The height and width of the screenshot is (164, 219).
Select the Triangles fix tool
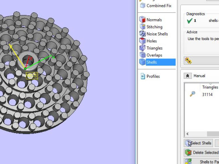(154, 48)
